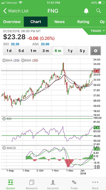
Task: Tap the $23.28 last price
Action: (x=14, y=37)
